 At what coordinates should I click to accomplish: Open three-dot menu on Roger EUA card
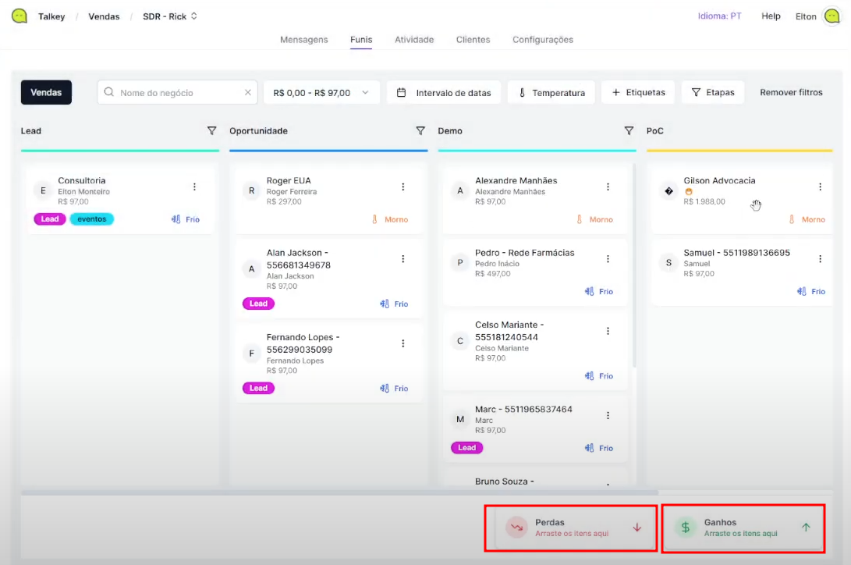click(403, 187)
